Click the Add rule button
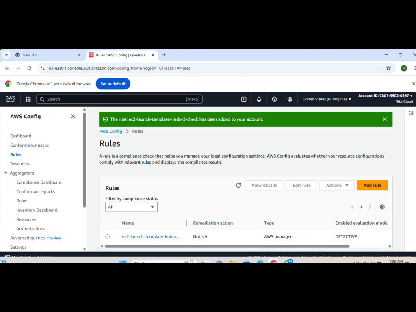The image size is (416, 312). [372, 185]
